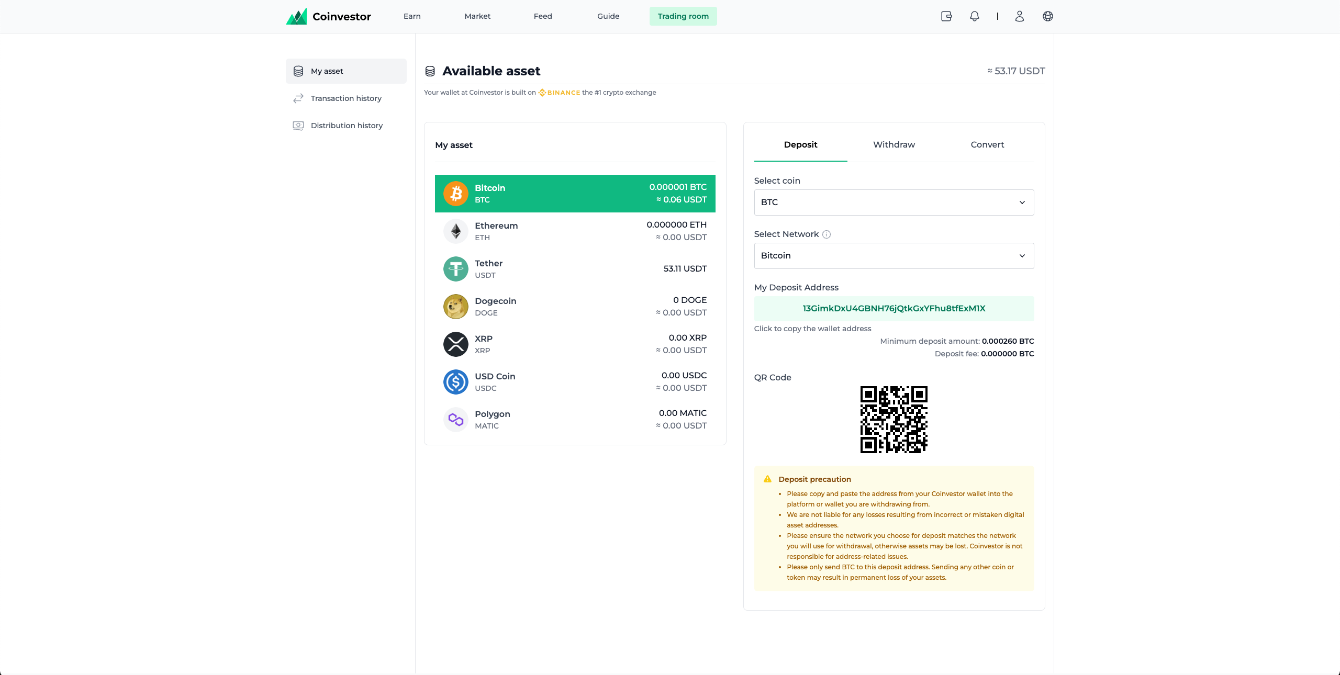Viewport: 1340px width, 675px height.
Task: Expand the Bitcoin network dropdown
Action: [894, 256]
